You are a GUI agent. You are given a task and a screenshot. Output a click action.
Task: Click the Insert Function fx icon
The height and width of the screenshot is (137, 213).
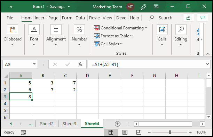[80, 64]
